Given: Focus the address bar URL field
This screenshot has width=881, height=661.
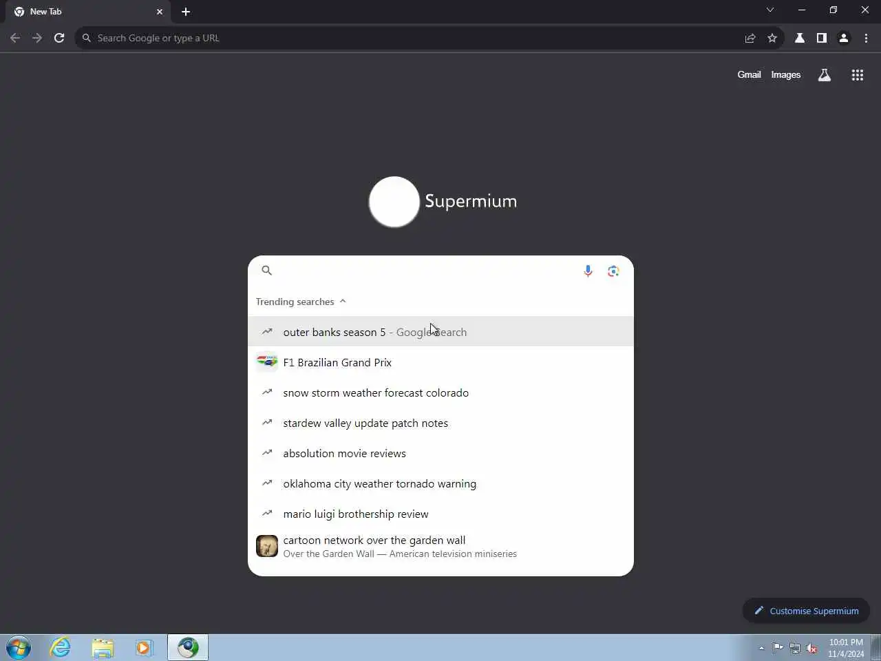Looking at the screenshot, I should pos(413,38).
